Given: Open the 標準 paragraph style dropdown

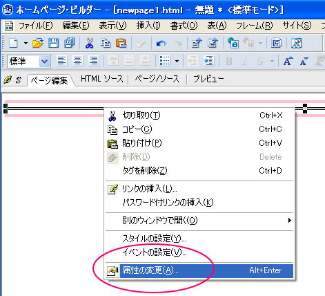Looking at the screenshot, I should [x=29, y=62].
